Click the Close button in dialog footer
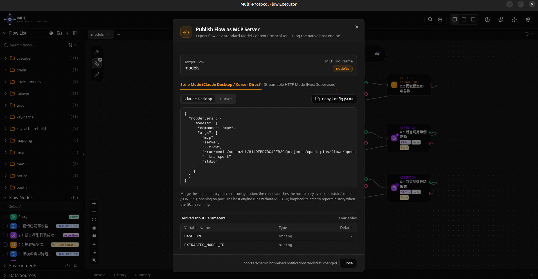The image size is (538, 279). tap(348, 263)
